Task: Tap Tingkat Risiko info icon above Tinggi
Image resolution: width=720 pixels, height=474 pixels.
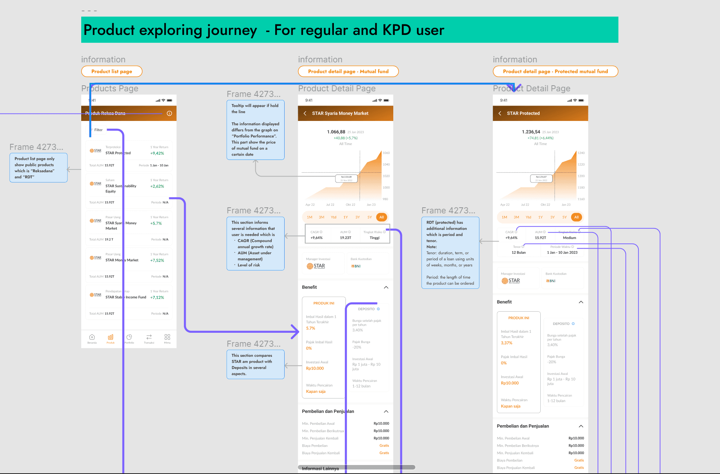Action: (x=384, y=232)
